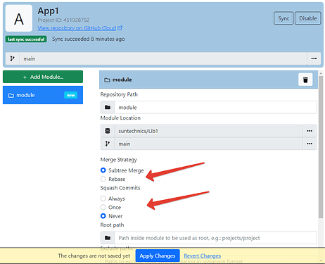The height and width of the screenshot is (264, 325).
Task: Click the Merge Strategy label
Action: [119, 160]
